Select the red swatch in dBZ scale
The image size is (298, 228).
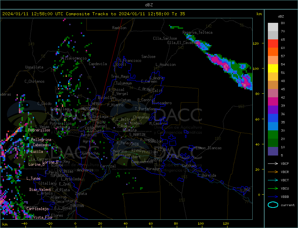point(273,43)
